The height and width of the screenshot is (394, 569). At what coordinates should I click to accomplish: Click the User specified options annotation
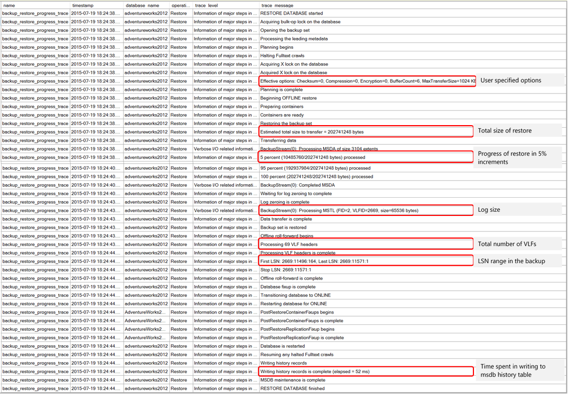tap(511, 81)
